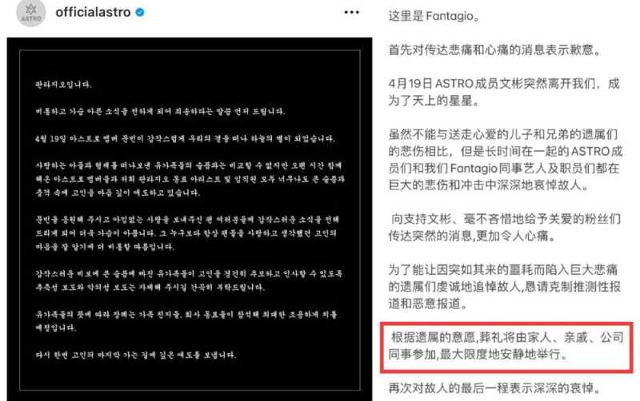640x401 pixels.
Task: Click the Korean paragraph starting '문빈을 응원해'
Action: (187, 233)
